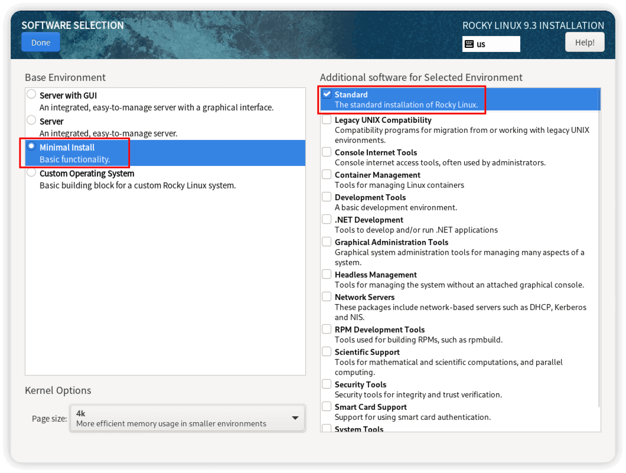Click the 'Kernel Options' heading
The width and height of the screenshot is (626, 473).
pos(58,390)
